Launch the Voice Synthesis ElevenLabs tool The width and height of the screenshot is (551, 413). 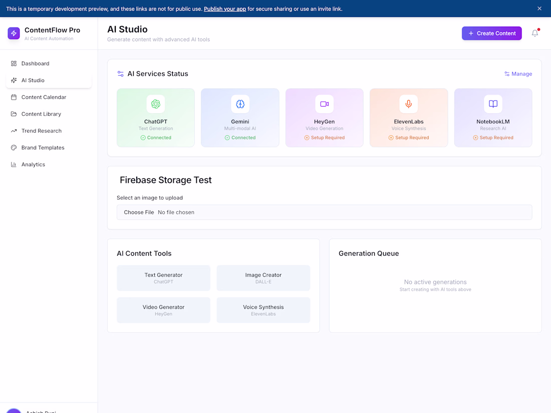263,310
